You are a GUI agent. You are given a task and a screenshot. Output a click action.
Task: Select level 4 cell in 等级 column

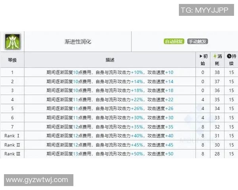(x=12, y=99)
